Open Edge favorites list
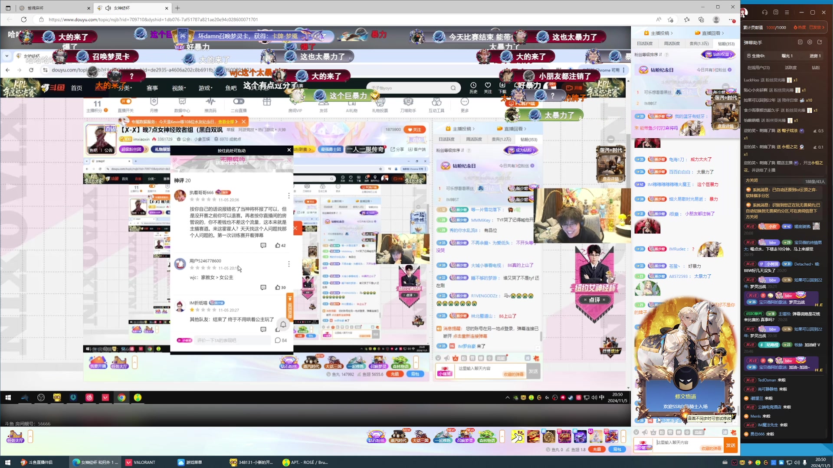The width and height of the screenshot is (833, 468). pyautogui.click(x=687, y=19)
